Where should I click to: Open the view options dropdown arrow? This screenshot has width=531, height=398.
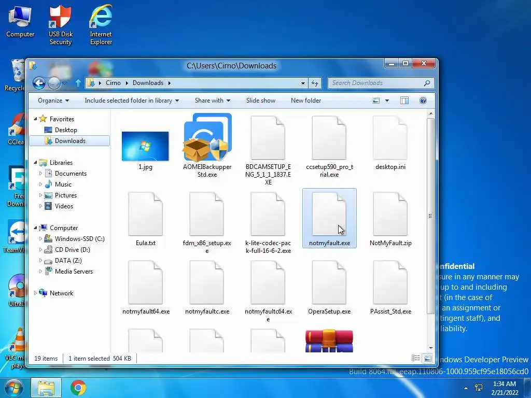pos(387,101)
